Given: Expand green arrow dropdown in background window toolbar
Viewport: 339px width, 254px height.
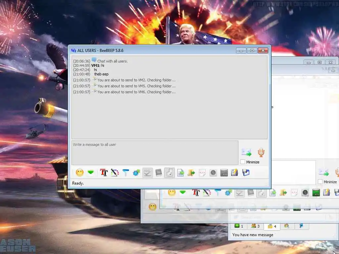Looking at the screenshot, I should [x=183, y=192].
